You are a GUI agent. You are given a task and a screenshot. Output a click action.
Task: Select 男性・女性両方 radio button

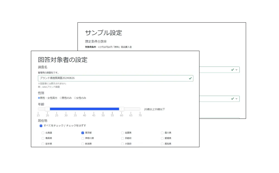point(39,98)
